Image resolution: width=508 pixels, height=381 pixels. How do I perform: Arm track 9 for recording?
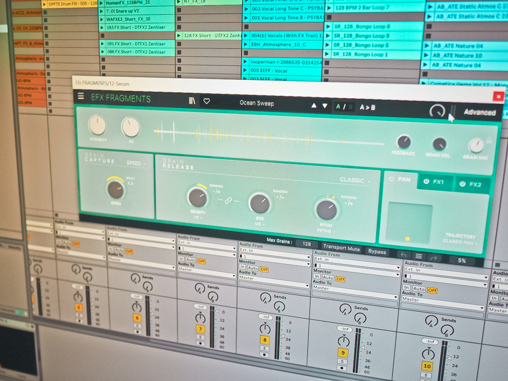pyautogui.click(x=343, y=368)
